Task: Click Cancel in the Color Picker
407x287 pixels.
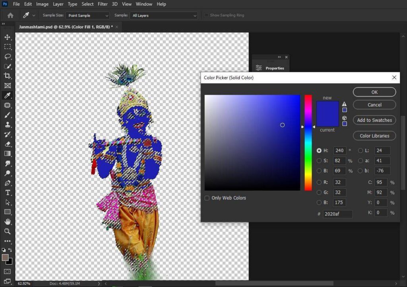Action: (x=374, y=105)
